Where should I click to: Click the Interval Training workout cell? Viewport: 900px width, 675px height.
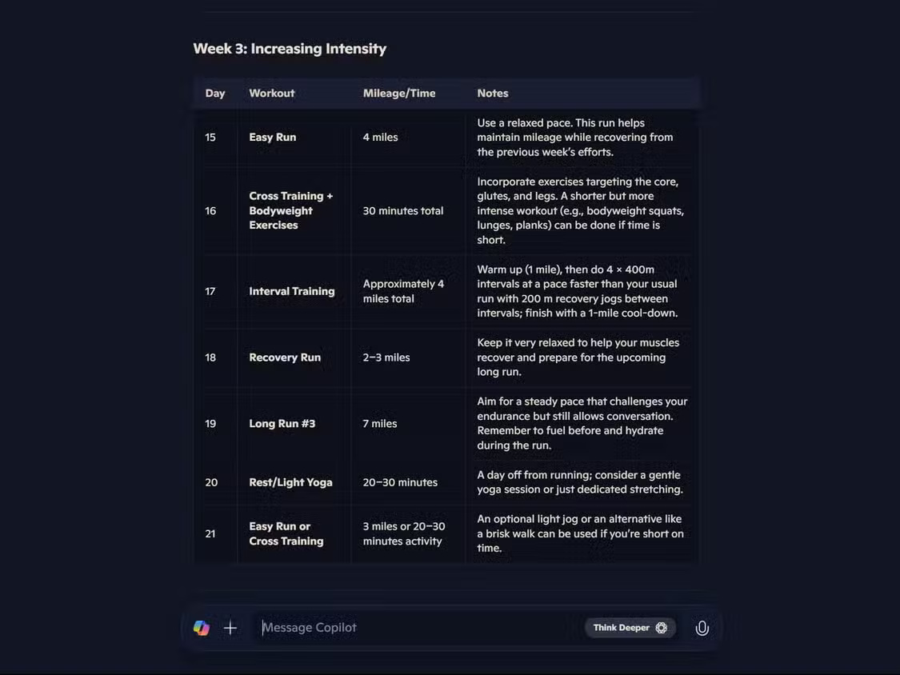292,291
